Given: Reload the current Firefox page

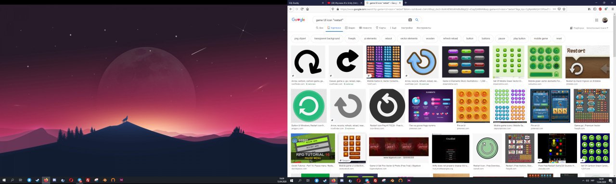Looking at the screenshot, I should point(302,9).
